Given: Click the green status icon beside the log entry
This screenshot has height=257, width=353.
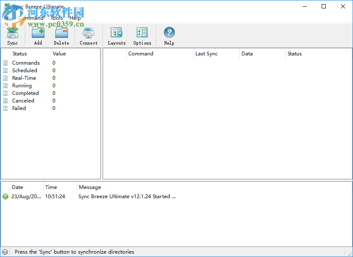Looking at the screenshot, I should [5, 196].
